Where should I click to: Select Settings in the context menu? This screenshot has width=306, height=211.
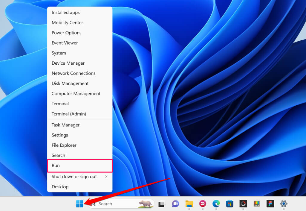coord(80,135)
